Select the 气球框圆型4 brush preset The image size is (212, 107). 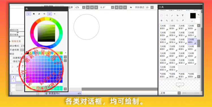click(x=192, y=75)
